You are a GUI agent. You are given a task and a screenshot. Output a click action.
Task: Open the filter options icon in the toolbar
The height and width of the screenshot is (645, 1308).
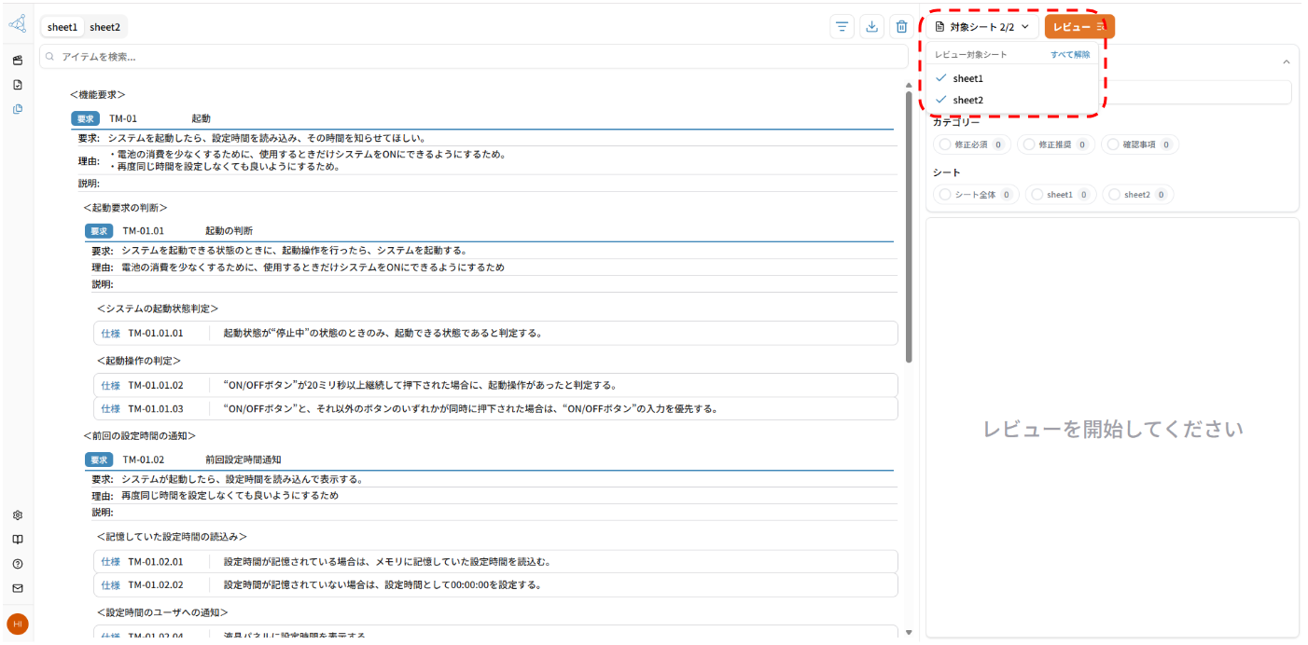click(x=842, y=26)
